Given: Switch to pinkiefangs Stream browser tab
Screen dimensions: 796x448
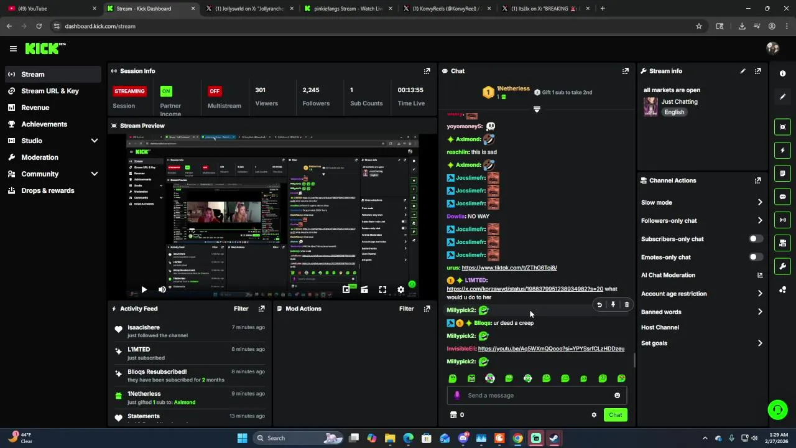Looking at the screenshot, I should click(x=348, y=9).
